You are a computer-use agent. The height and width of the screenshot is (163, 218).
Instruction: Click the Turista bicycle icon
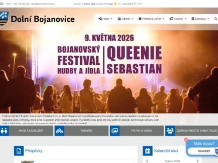(59, 131)
